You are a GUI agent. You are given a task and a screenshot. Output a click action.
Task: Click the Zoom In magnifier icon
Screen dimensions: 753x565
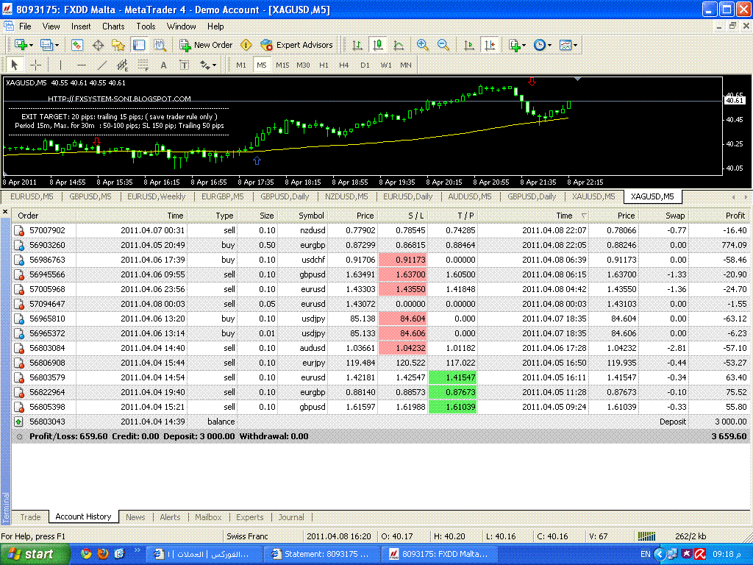[x=423, y=45]
